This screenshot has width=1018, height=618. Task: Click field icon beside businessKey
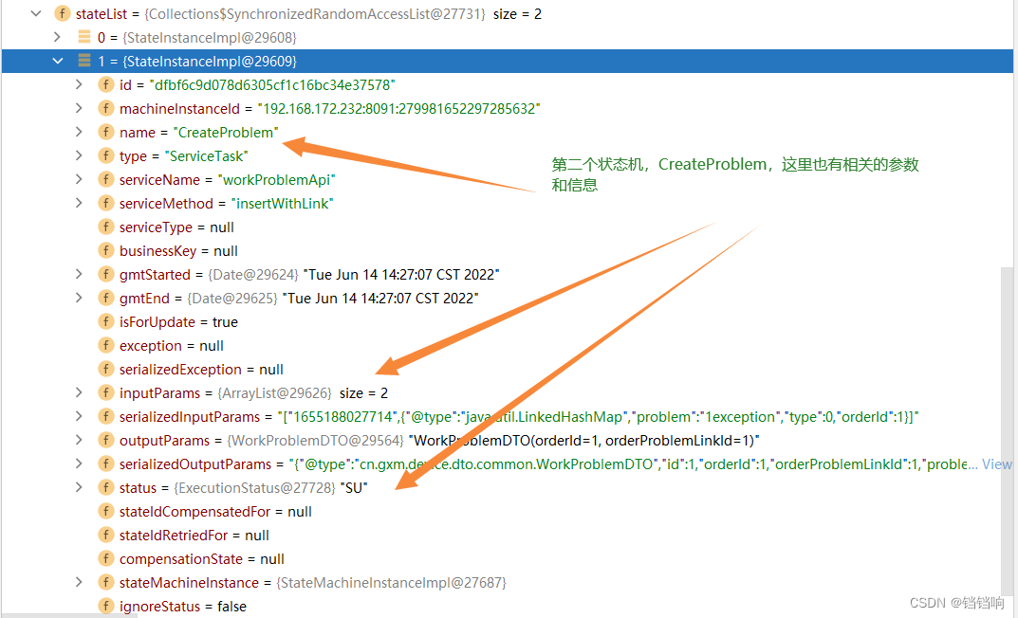click(106, 250)
